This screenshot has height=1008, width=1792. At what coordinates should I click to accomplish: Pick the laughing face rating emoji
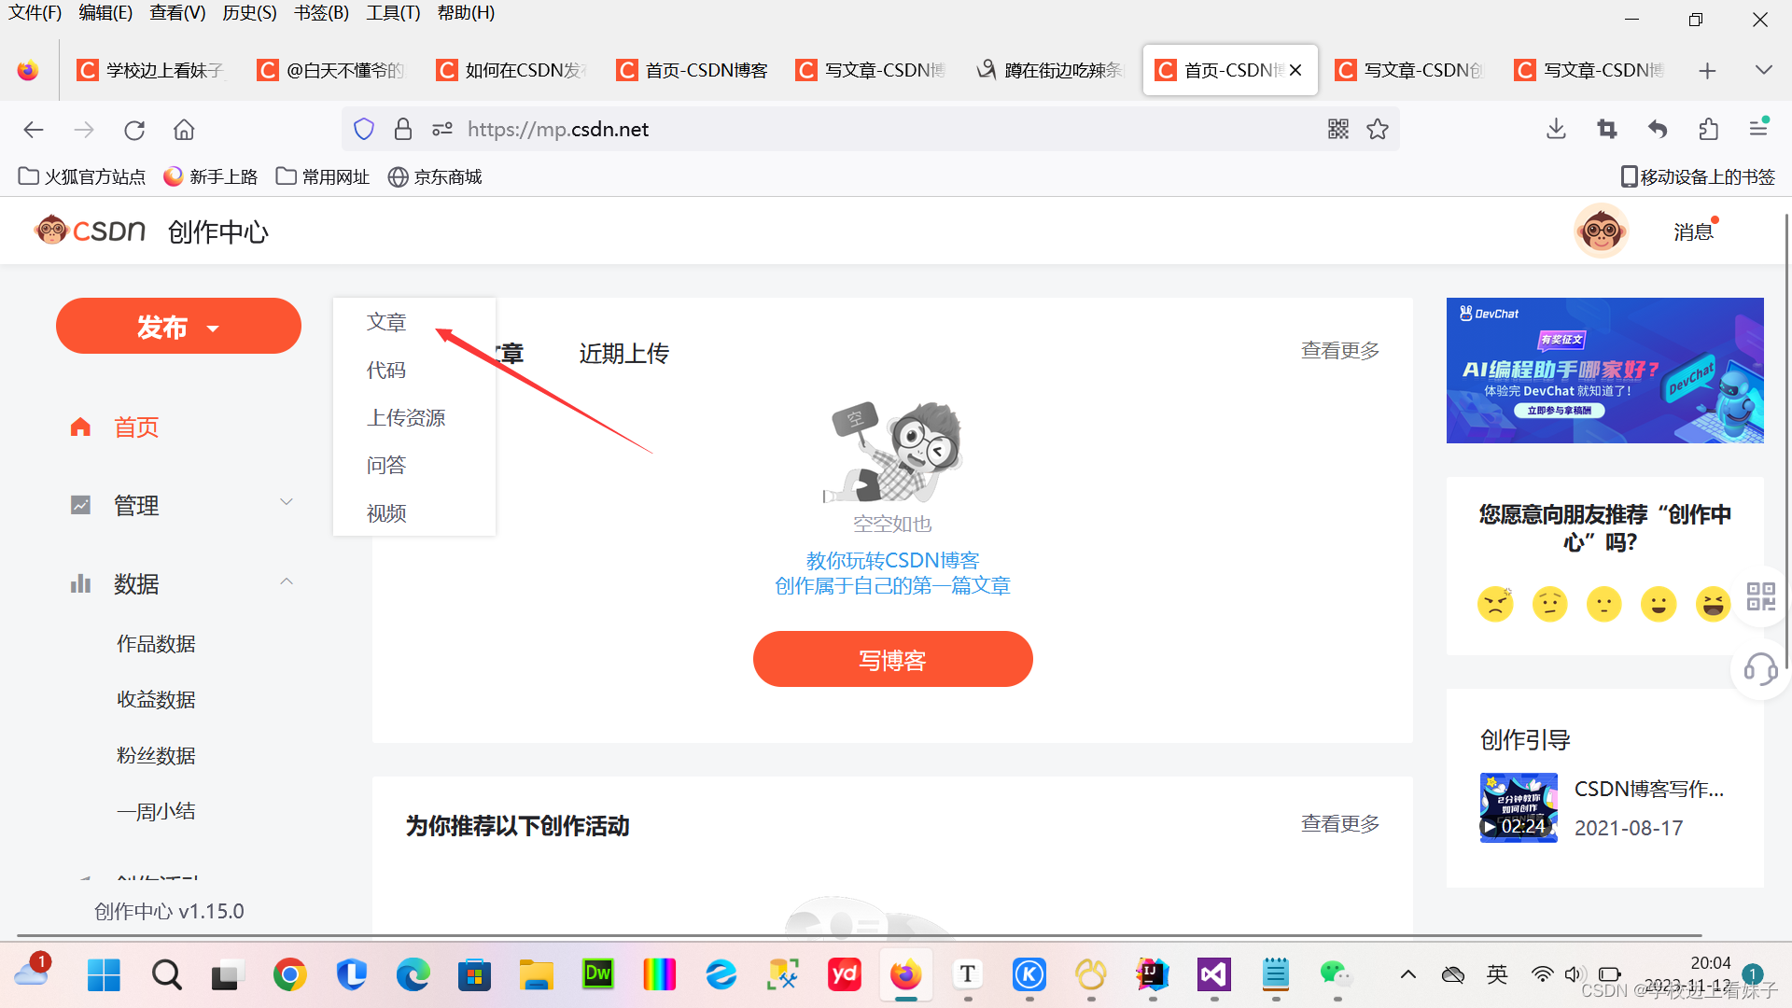1713,604
